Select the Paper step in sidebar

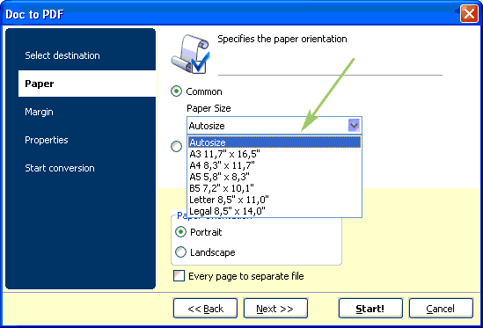[87, 84]
